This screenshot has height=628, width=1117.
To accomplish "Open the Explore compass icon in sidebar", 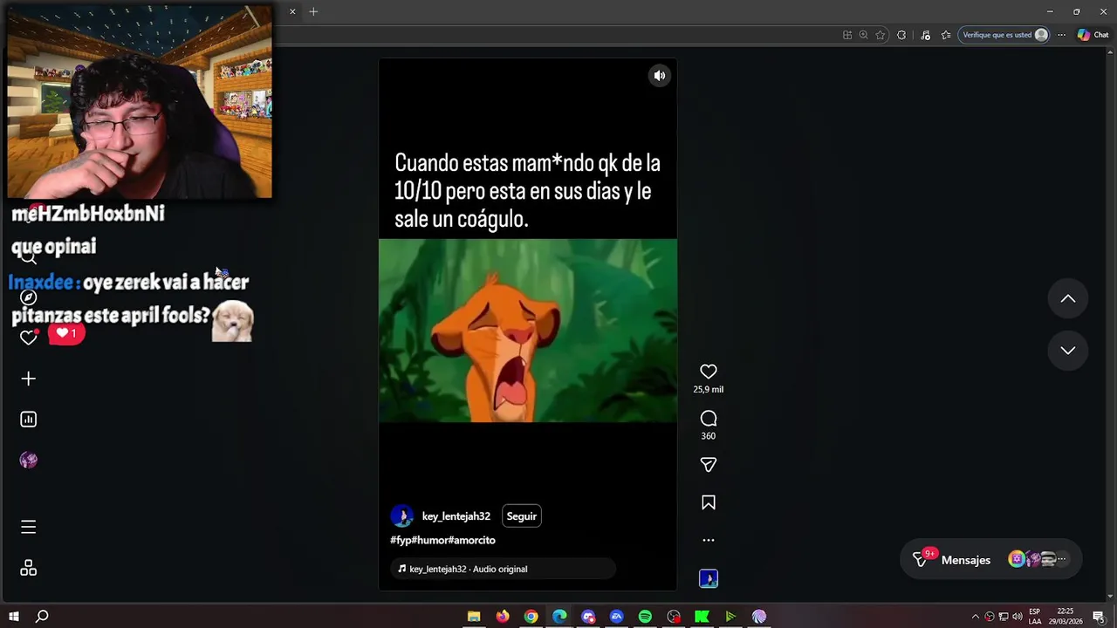I will click(29, 297).
